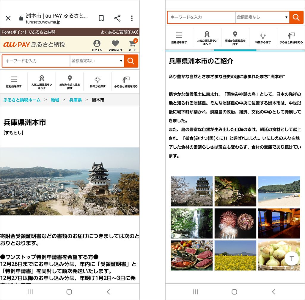The image size is (305, 300).
Task: Follow 兵庫県 breadcrumb link
Action: 76,100
